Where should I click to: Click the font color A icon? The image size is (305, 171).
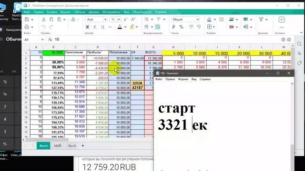click(120, 27)
